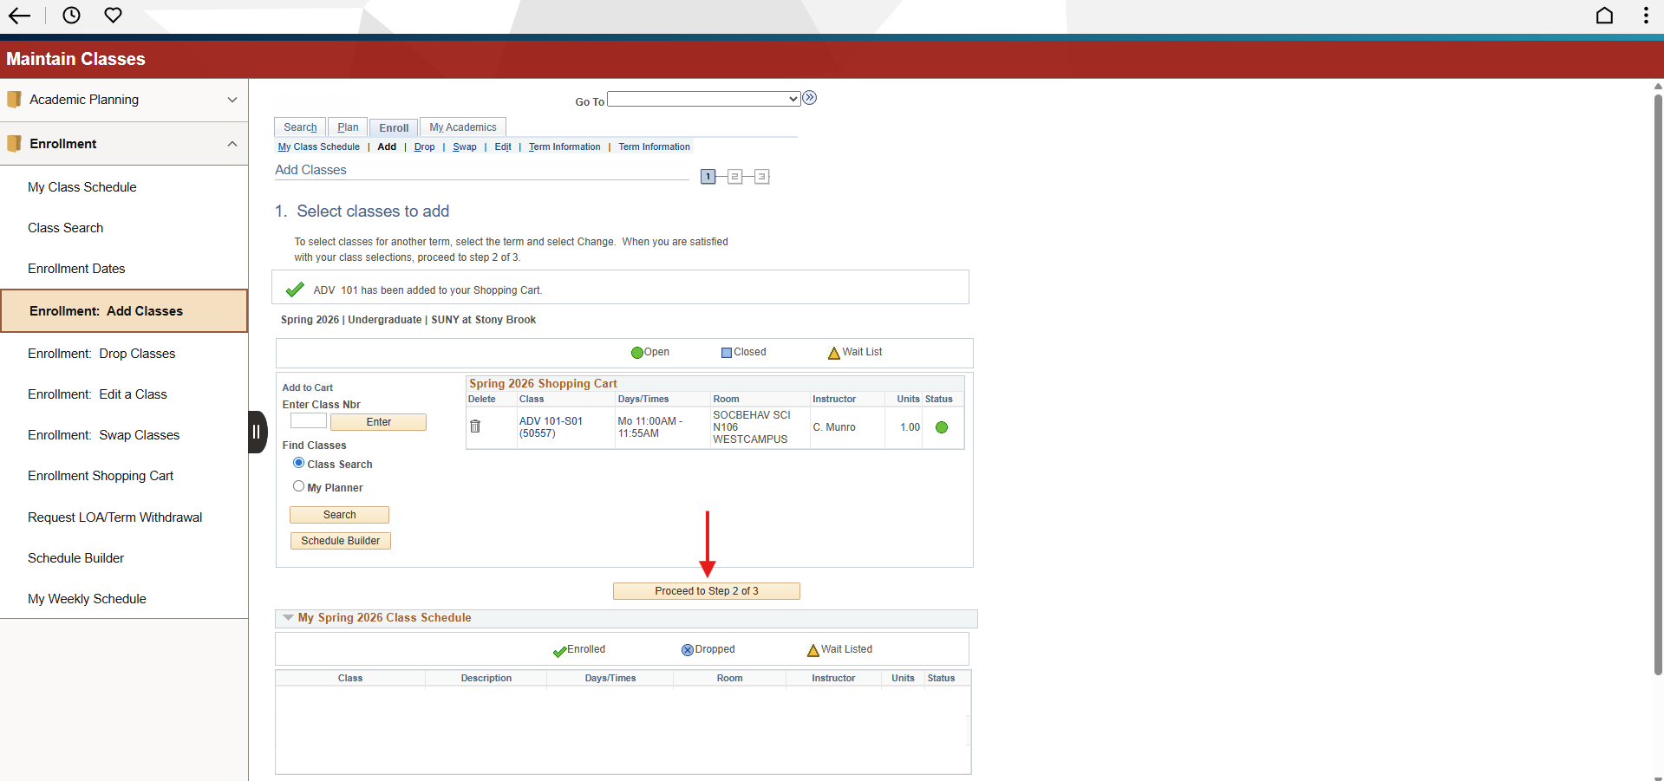Image resolution: width=1664 pixels, height=781 pixels.
Task: Click the Schedule Builder button
Action: 340,541
